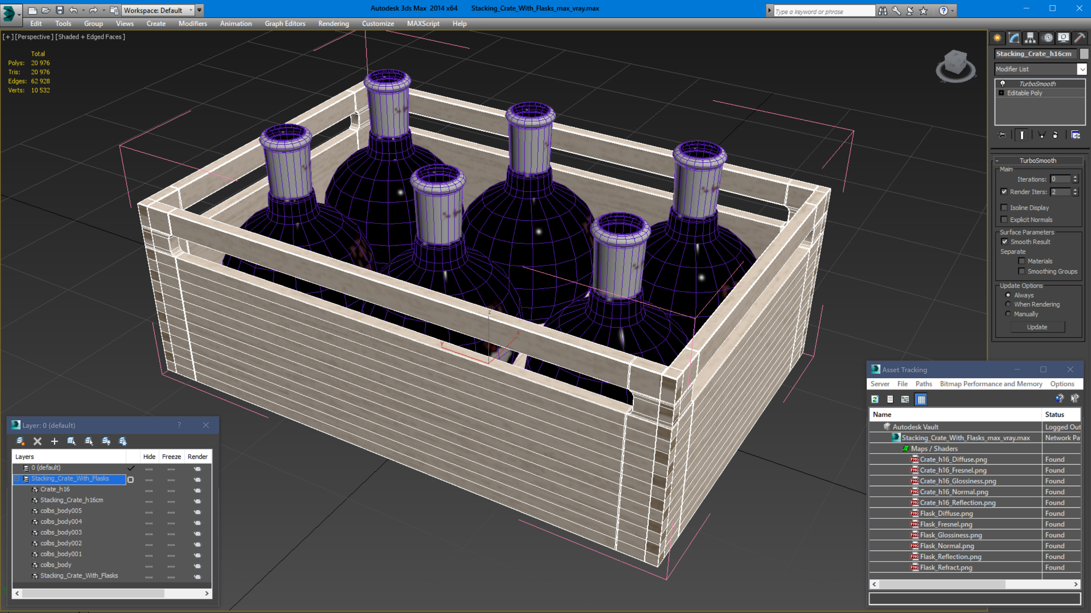Click the Update button in TurboSmooth
Image resolution: width=1091 pixels, height=613 pixels.
click(1037, 327)
